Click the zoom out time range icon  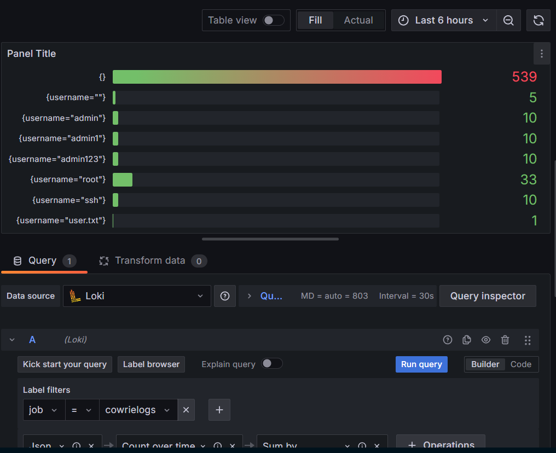pyautogui.click(x=508, y=20)
